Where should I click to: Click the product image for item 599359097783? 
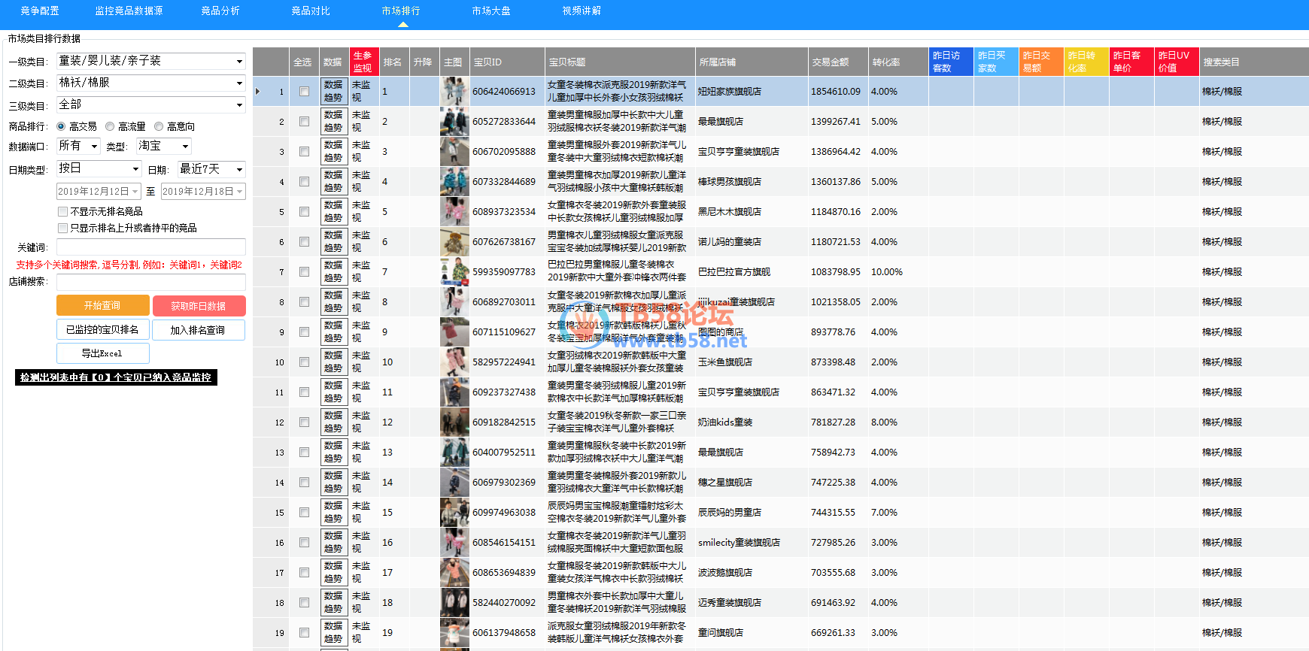(454, 271)
